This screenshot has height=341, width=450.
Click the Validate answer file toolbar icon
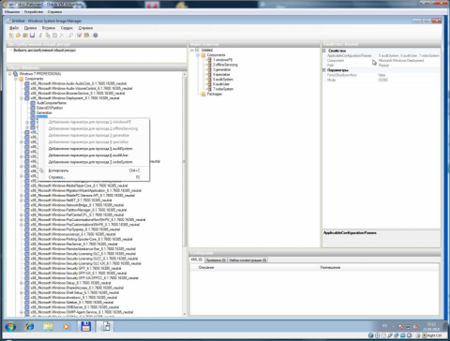click(x=80, y=36)
